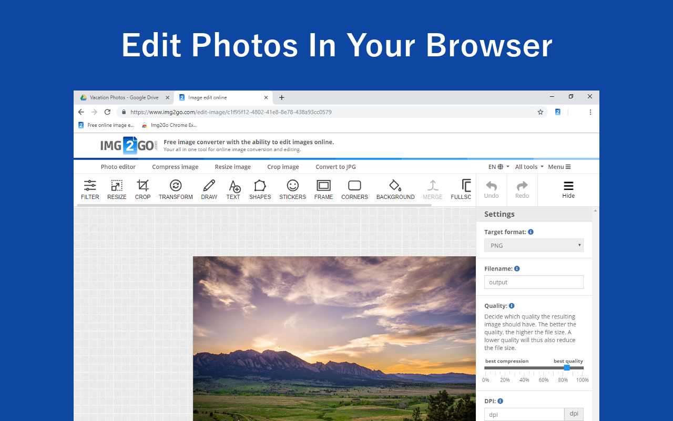Open Convert to JPG link
This screenshot has height=421, width=673.
(335, 167)
